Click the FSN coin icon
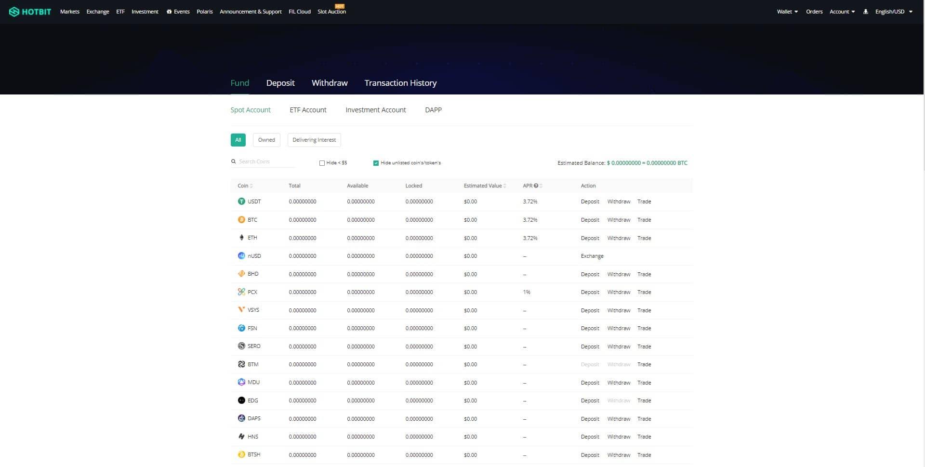The width and height of the screenshot is (925, 467). point(241,328)
